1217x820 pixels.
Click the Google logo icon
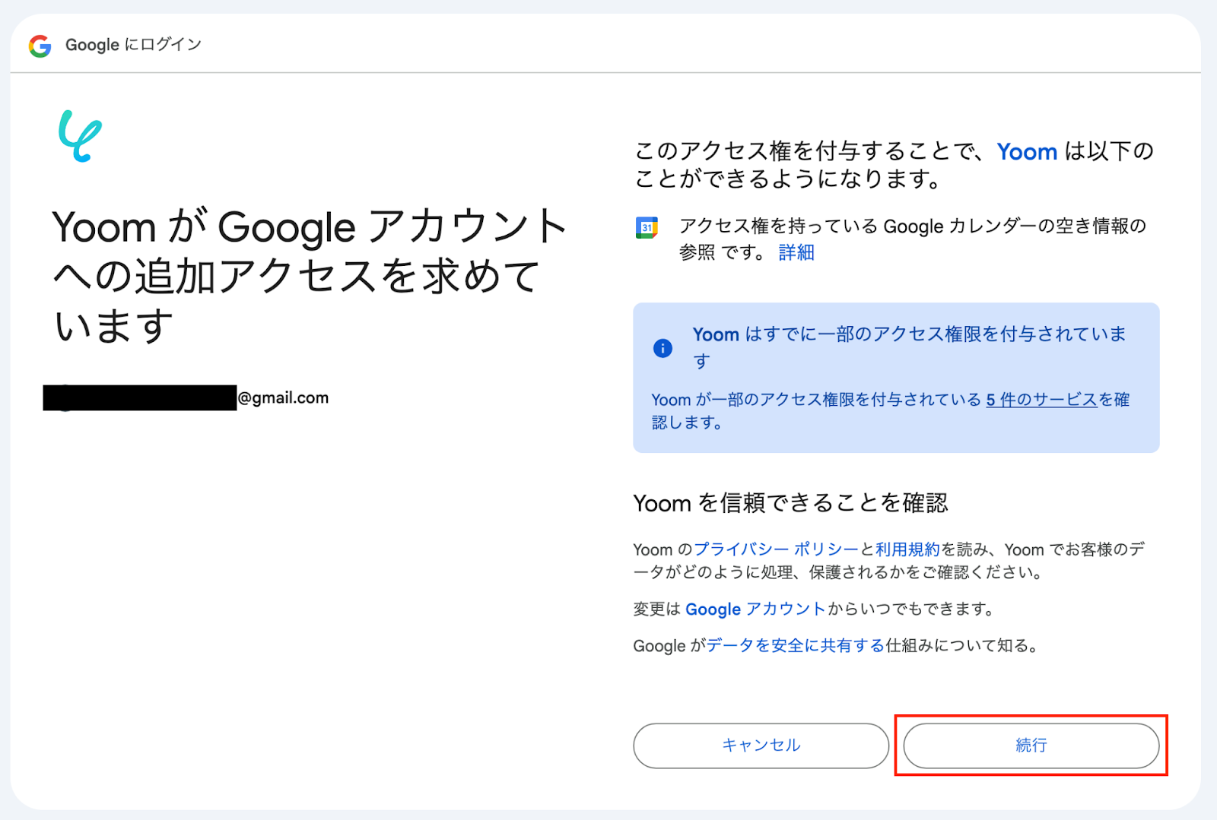40,46
